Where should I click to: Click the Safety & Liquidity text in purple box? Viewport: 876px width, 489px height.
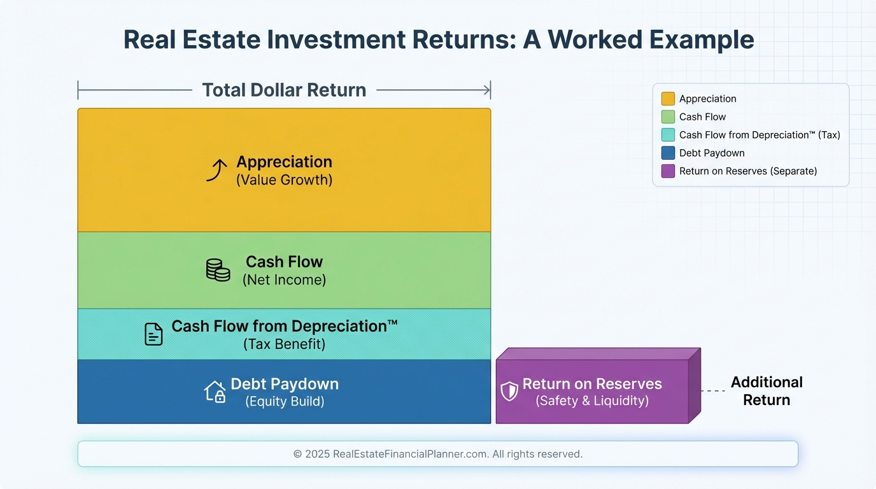coord(592,401)
